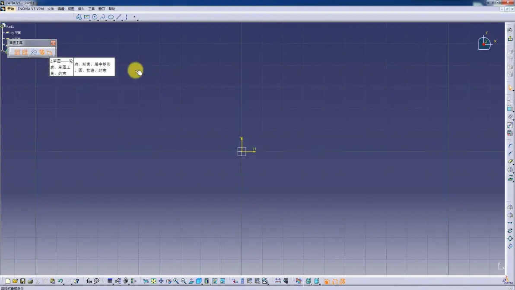Open the 开始 menu

11,9
